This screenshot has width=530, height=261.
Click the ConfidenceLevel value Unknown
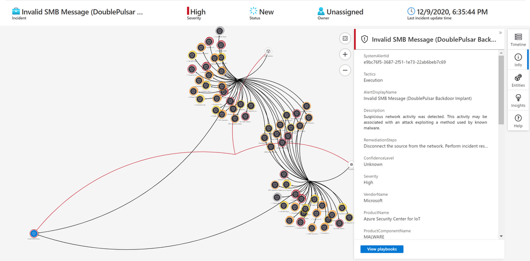click(x=373, y=164)
